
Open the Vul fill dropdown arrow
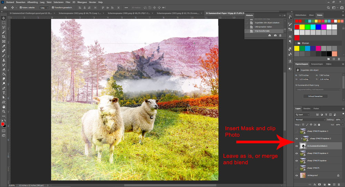point(342,125)
